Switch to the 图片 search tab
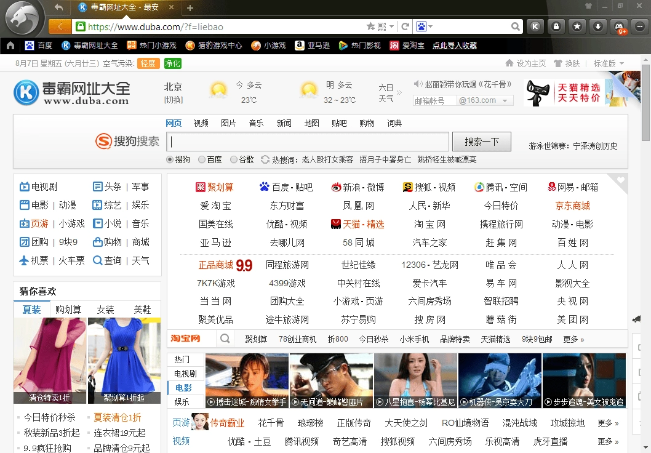Viewport: 651px width, 453px height. (x=228, y=123)
